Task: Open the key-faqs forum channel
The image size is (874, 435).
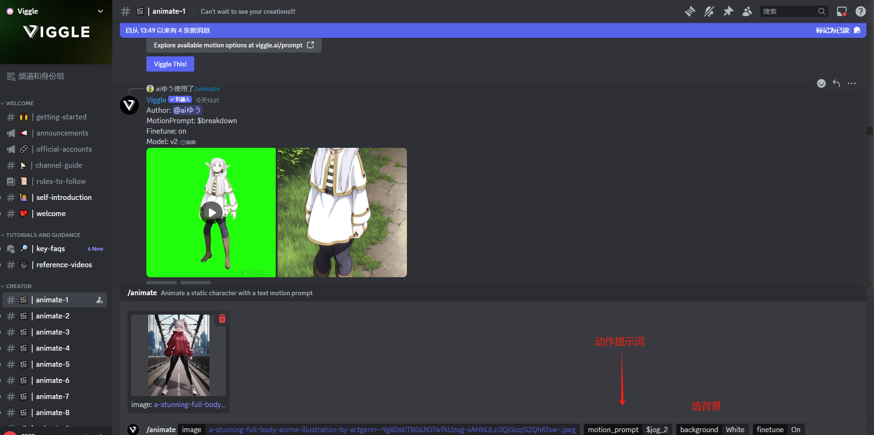Action: (x=55, y=249)
